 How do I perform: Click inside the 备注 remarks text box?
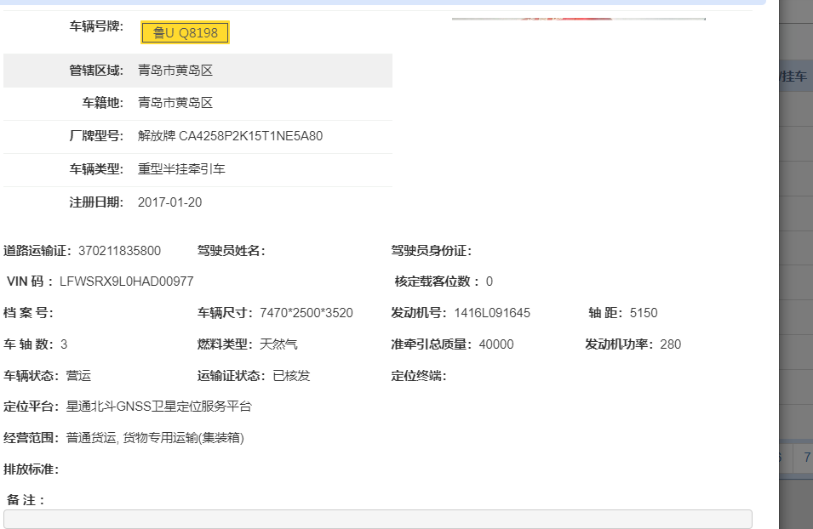tap(377, 519)
